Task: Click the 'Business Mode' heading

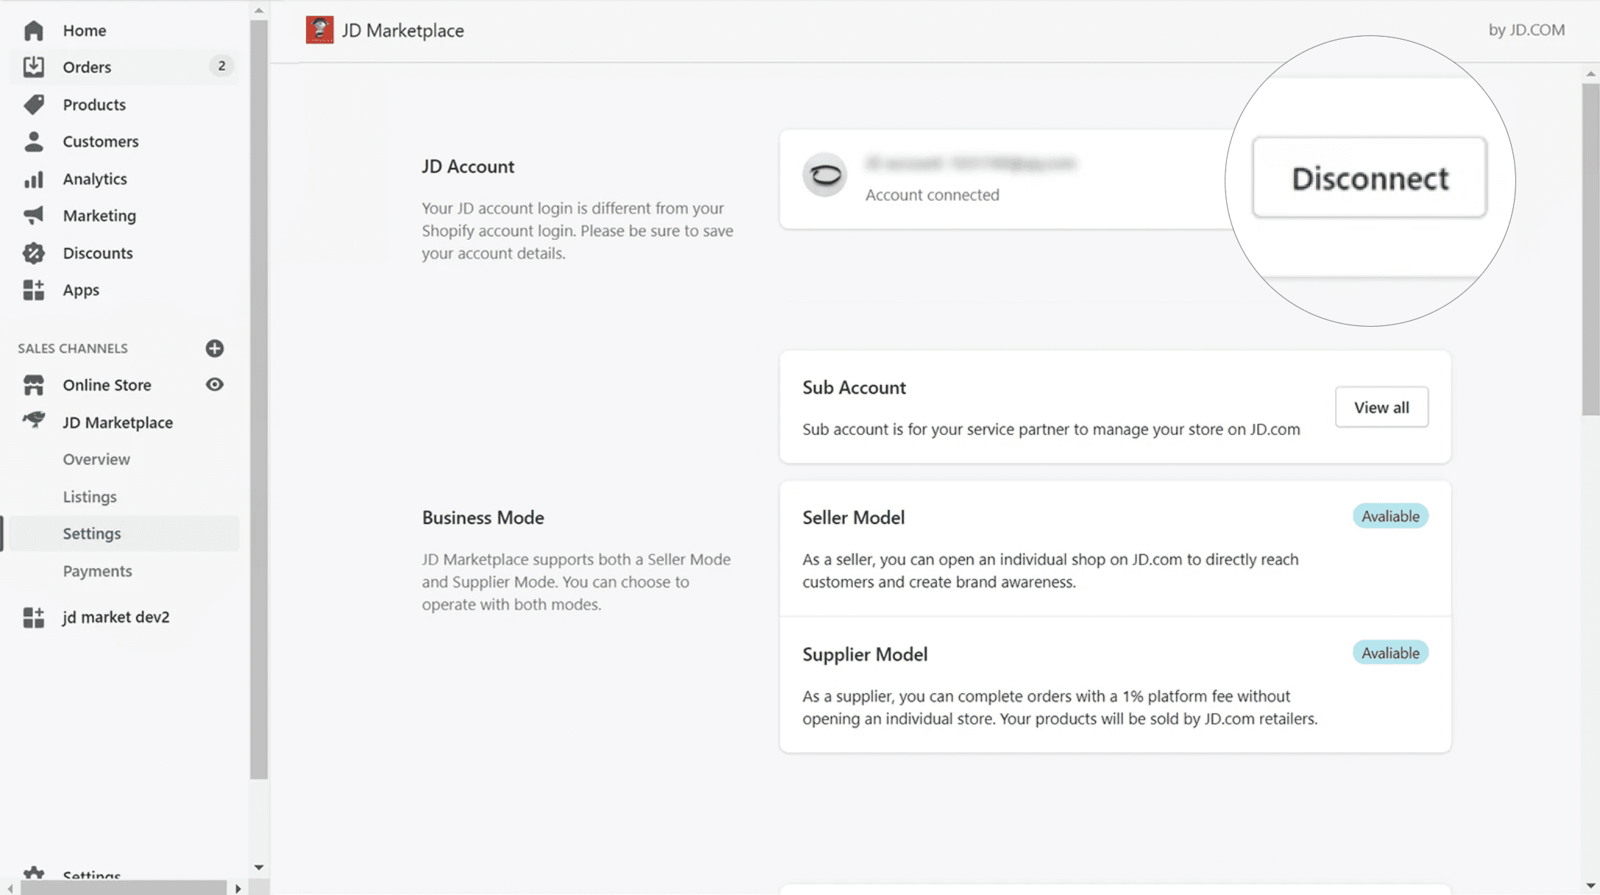Action: click(483, 517)
